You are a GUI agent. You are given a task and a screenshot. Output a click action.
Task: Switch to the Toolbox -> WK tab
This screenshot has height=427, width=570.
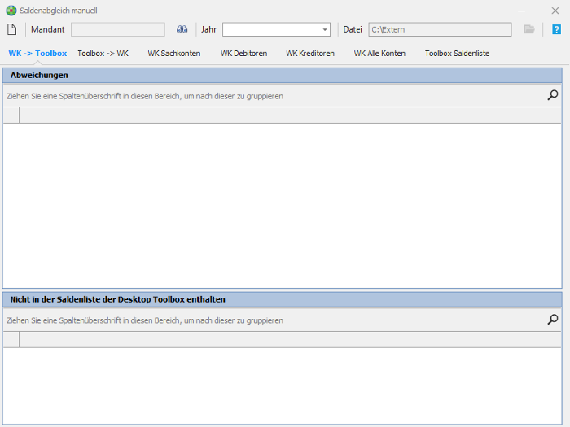[103, 54]
